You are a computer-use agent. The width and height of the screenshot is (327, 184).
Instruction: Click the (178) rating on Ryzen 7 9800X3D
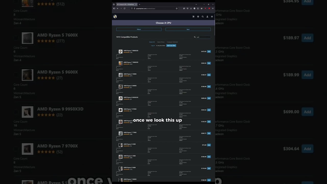[131, 52]
